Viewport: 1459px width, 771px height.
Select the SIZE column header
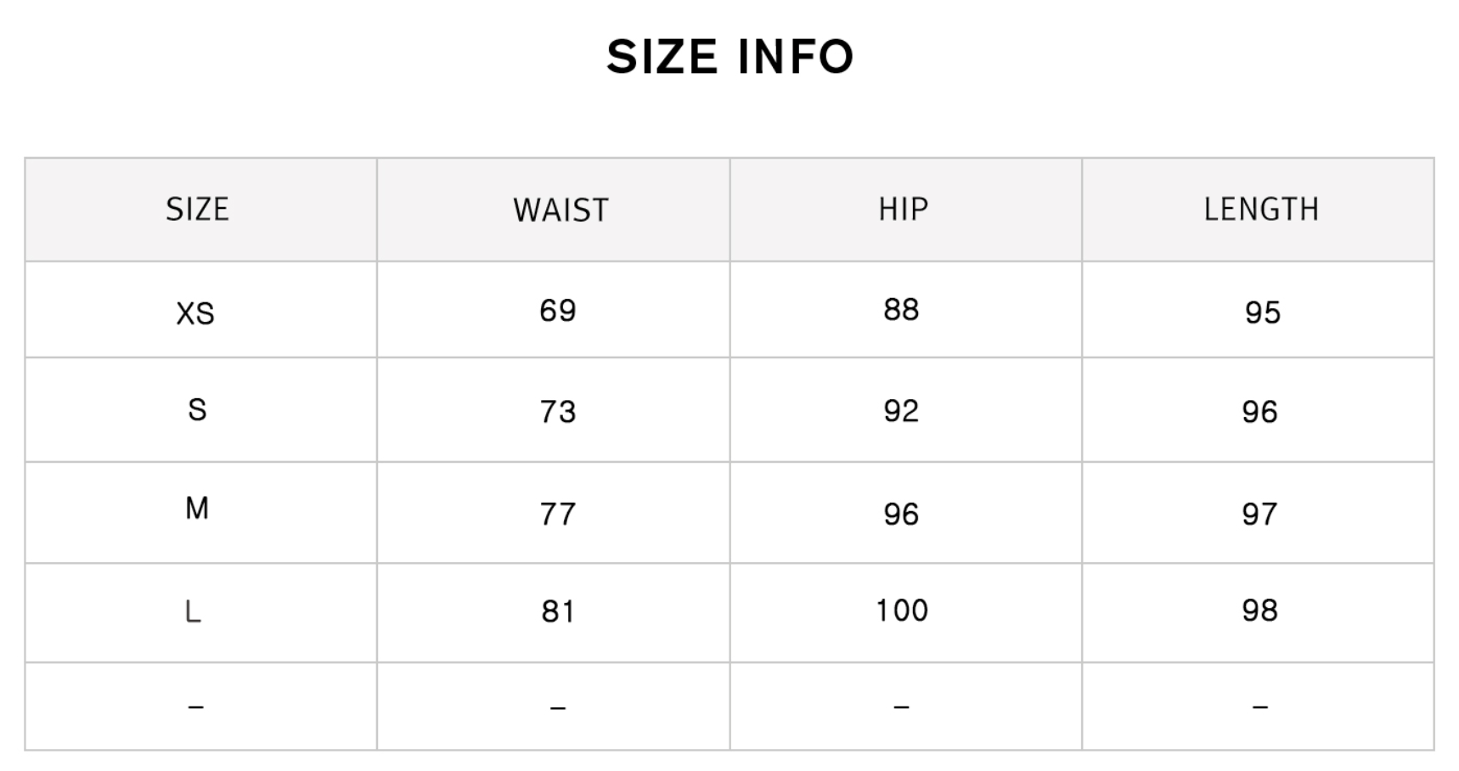click(x=197, y=209)
